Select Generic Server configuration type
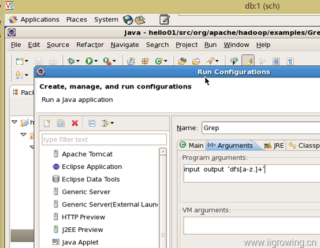The height and width of the screenshot is (248, 320). [x=86, y=192]
